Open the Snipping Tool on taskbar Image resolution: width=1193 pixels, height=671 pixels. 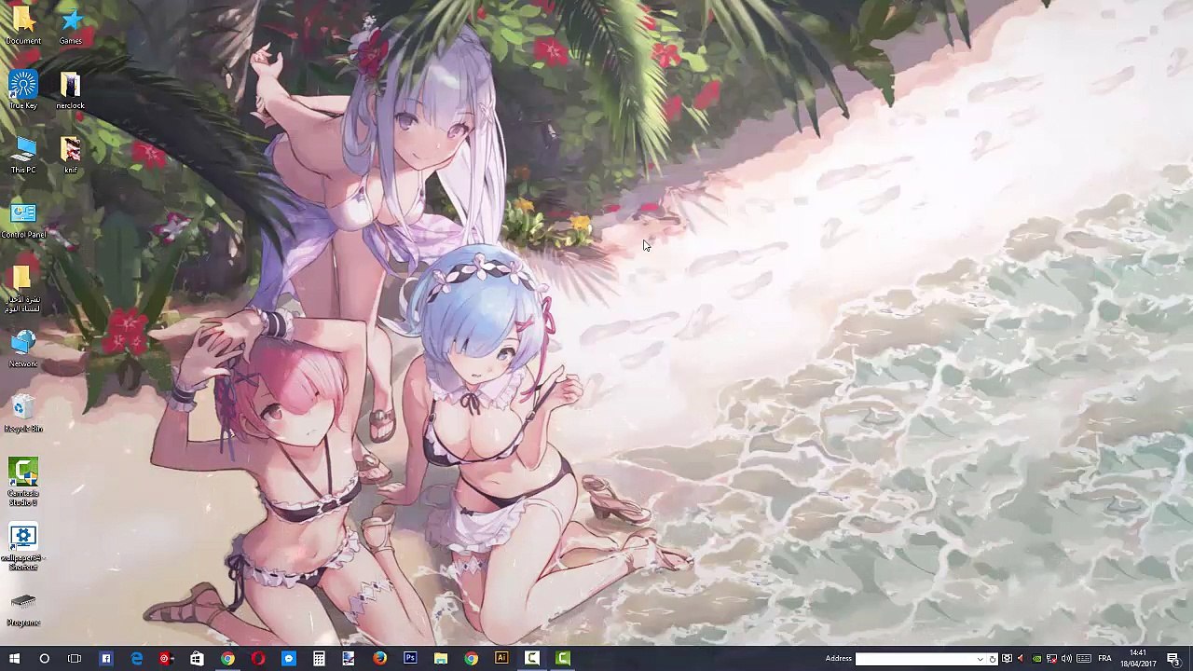349,658
